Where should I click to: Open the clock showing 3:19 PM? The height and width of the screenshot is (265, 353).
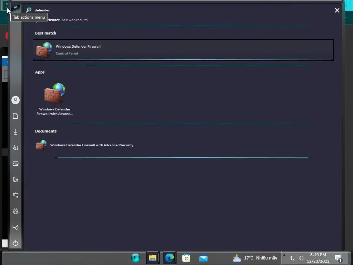[x=318, y=258]
